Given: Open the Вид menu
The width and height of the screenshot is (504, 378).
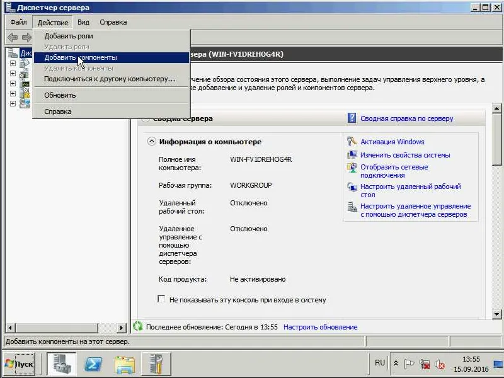Looking at the screenshot, I should [83, 22].
